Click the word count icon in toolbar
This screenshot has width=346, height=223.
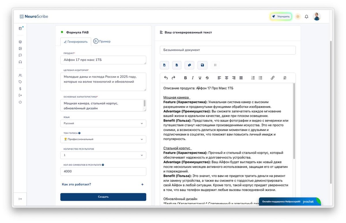click(285, 78)
